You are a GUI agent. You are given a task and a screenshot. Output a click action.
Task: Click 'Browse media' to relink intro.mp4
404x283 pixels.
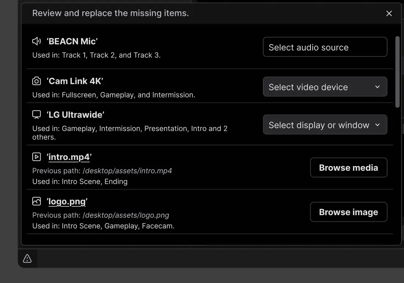click(x=348, y=168)
